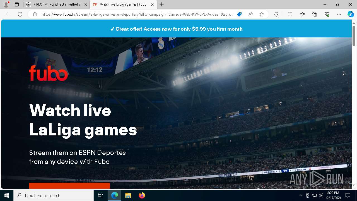Image resolution: width=357 pixels, height=201 pixels.
Task: Open the tab actions menu icon
Action: coord(17,4)
